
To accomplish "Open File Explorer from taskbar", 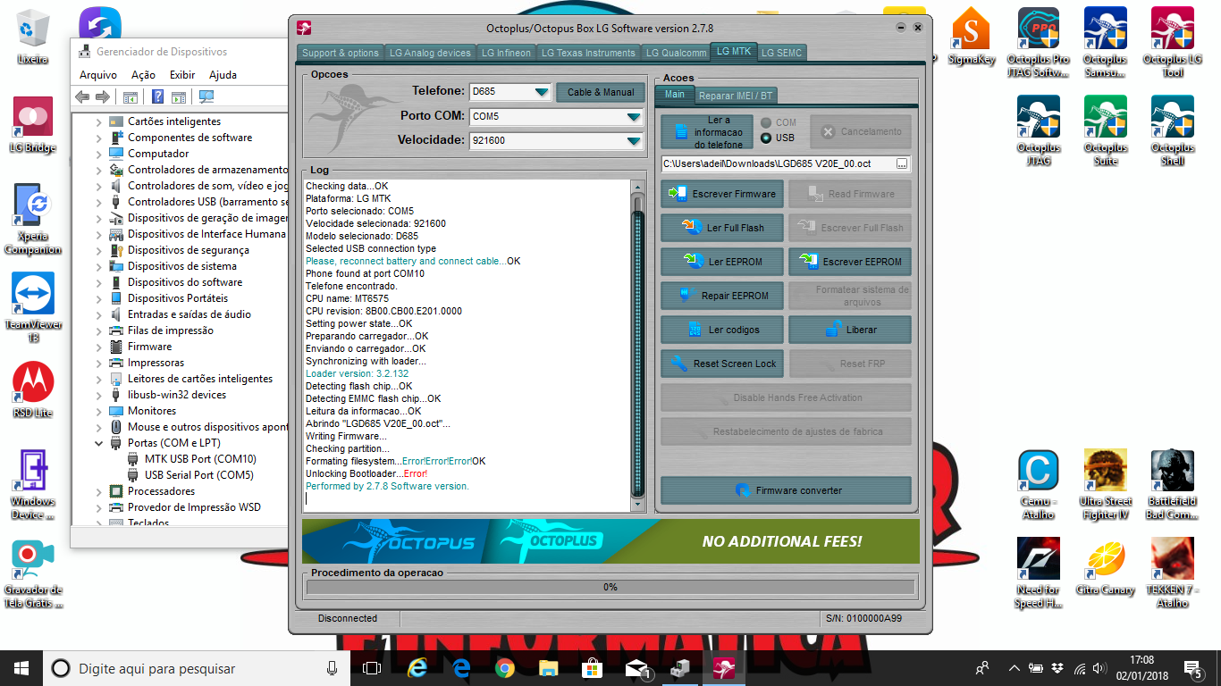I will point(549,668).
